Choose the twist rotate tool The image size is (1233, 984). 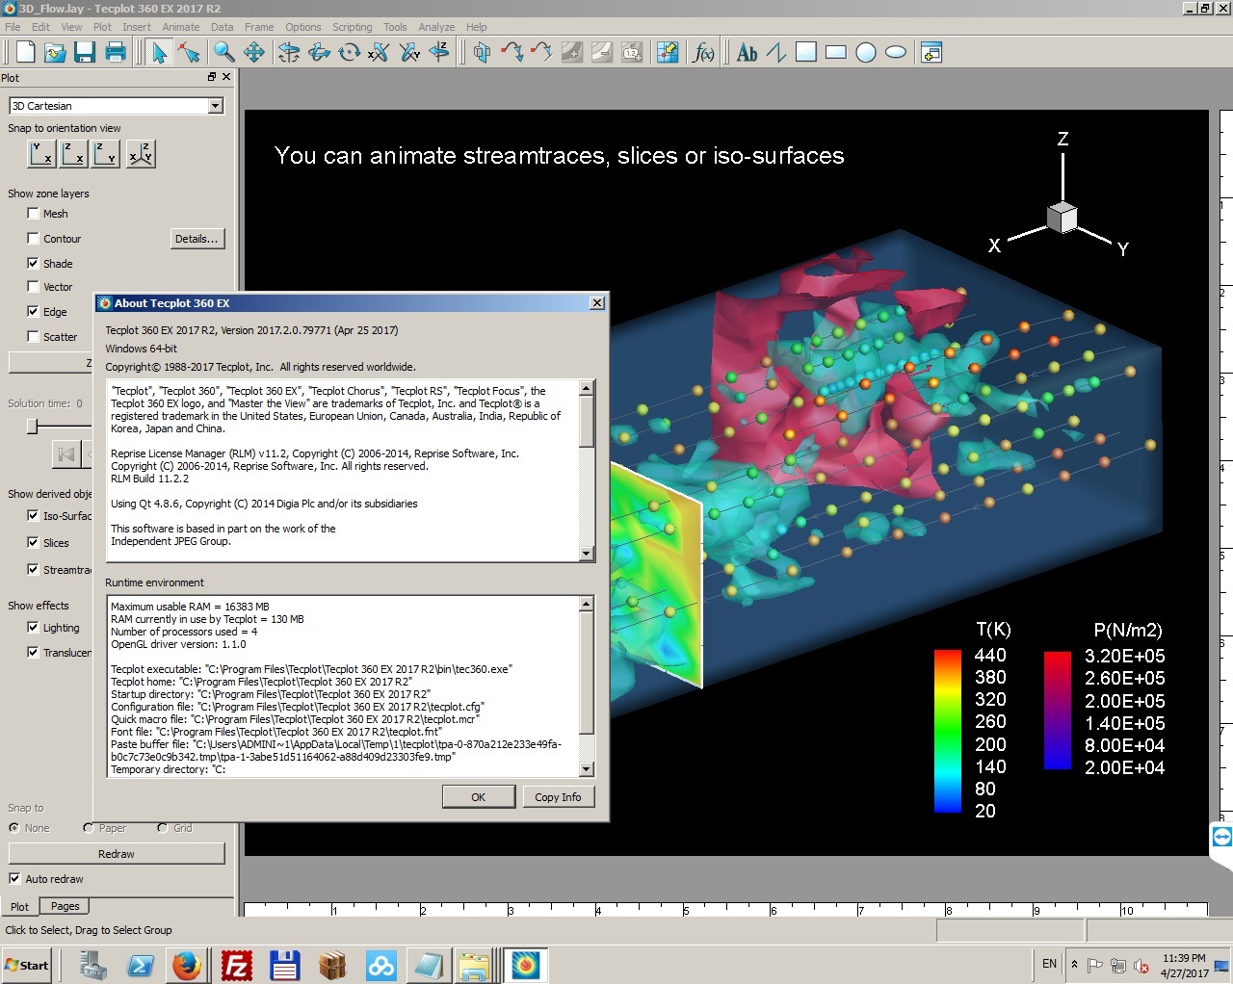pyautogui.click(x=349, y=53)
